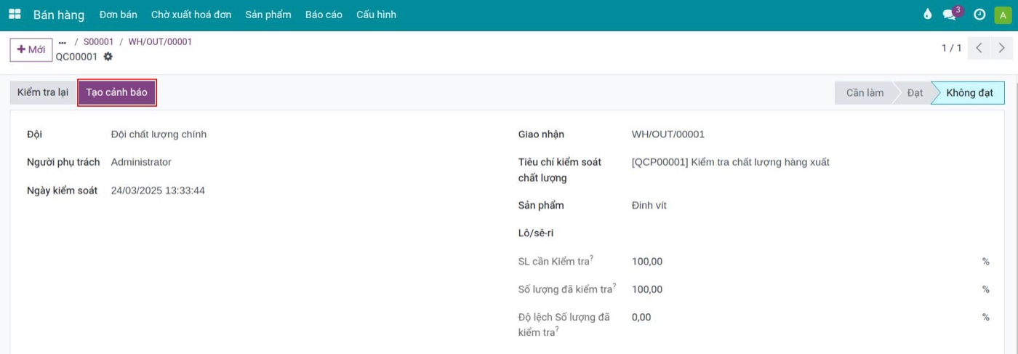Image resolution: width=1018 pixels, height=354 pixels.
Task: Click the Số lượng đã kiểm tra label
Action: (x=566, y=289)
